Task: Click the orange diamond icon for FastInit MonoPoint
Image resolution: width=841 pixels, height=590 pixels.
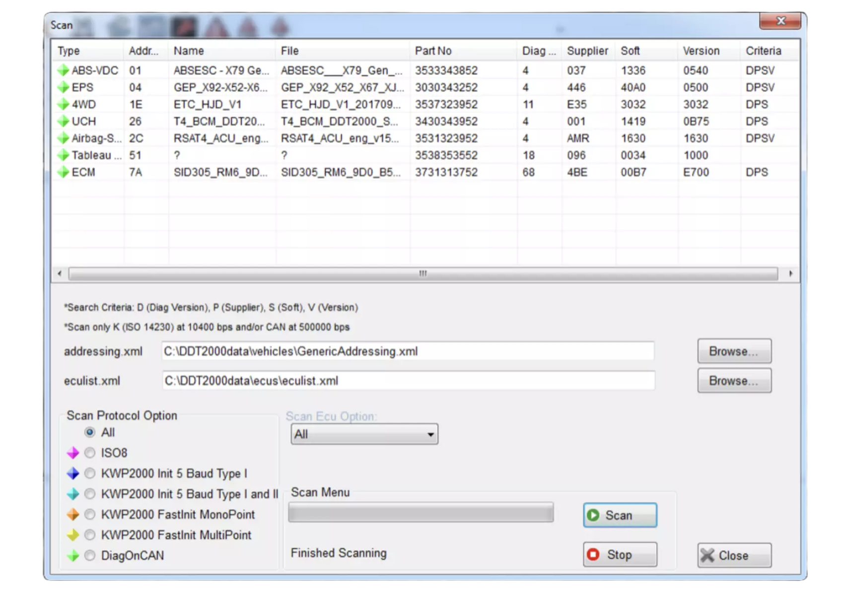Action: 73,515
